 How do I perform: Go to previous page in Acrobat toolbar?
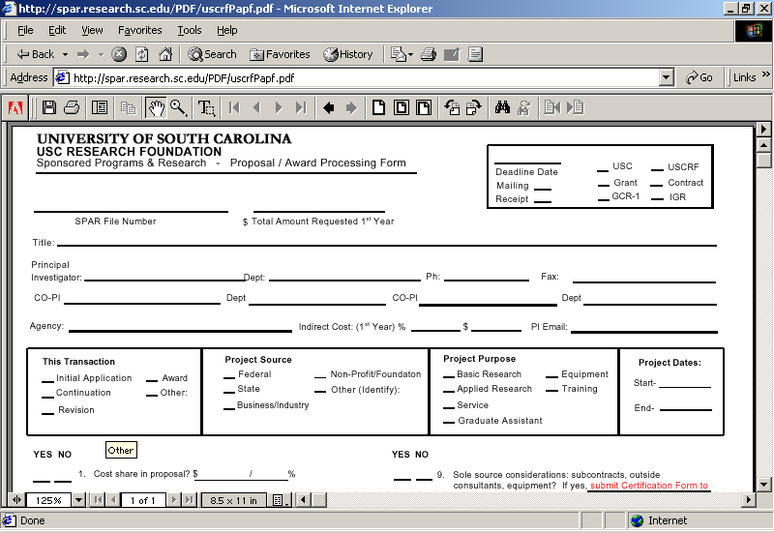[x=256, y=107]
